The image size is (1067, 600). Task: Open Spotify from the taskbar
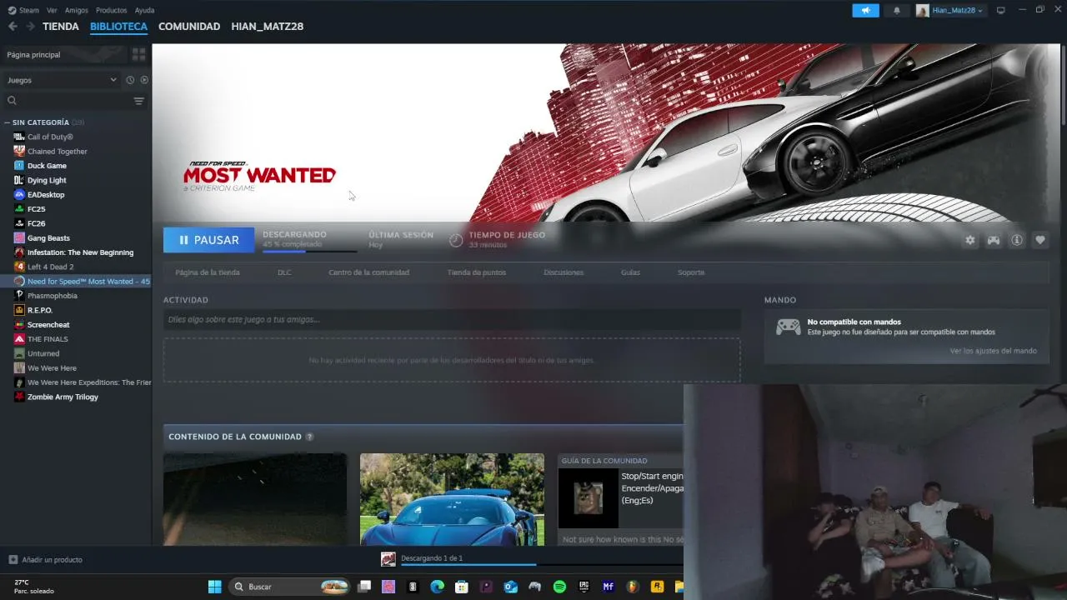point(559,587)
